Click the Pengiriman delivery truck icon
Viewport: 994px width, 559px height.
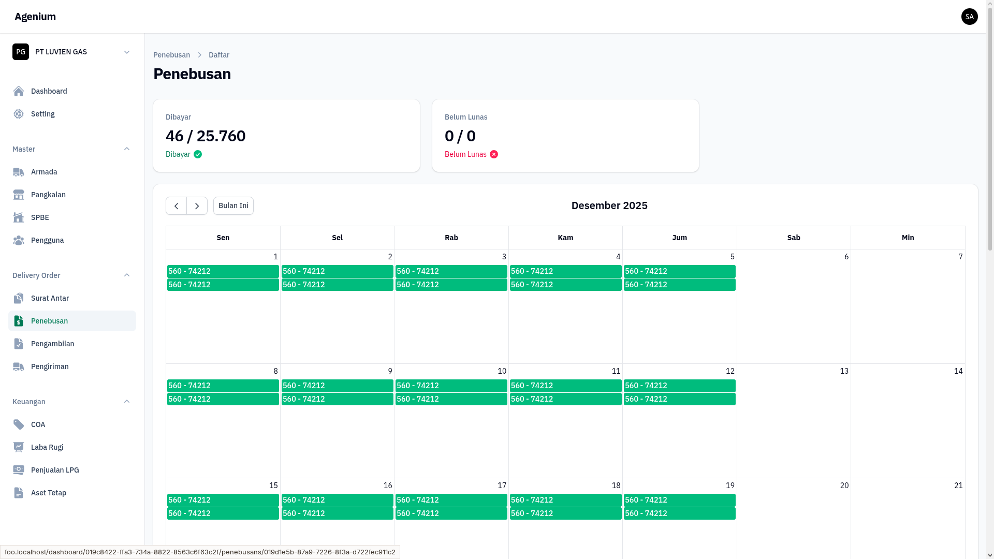[x=19, y=366]
